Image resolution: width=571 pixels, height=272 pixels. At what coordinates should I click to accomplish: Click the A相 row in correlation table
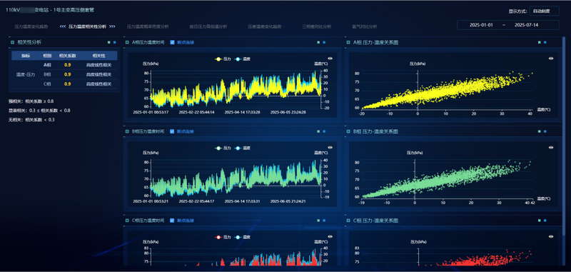[x=79, y=65]
